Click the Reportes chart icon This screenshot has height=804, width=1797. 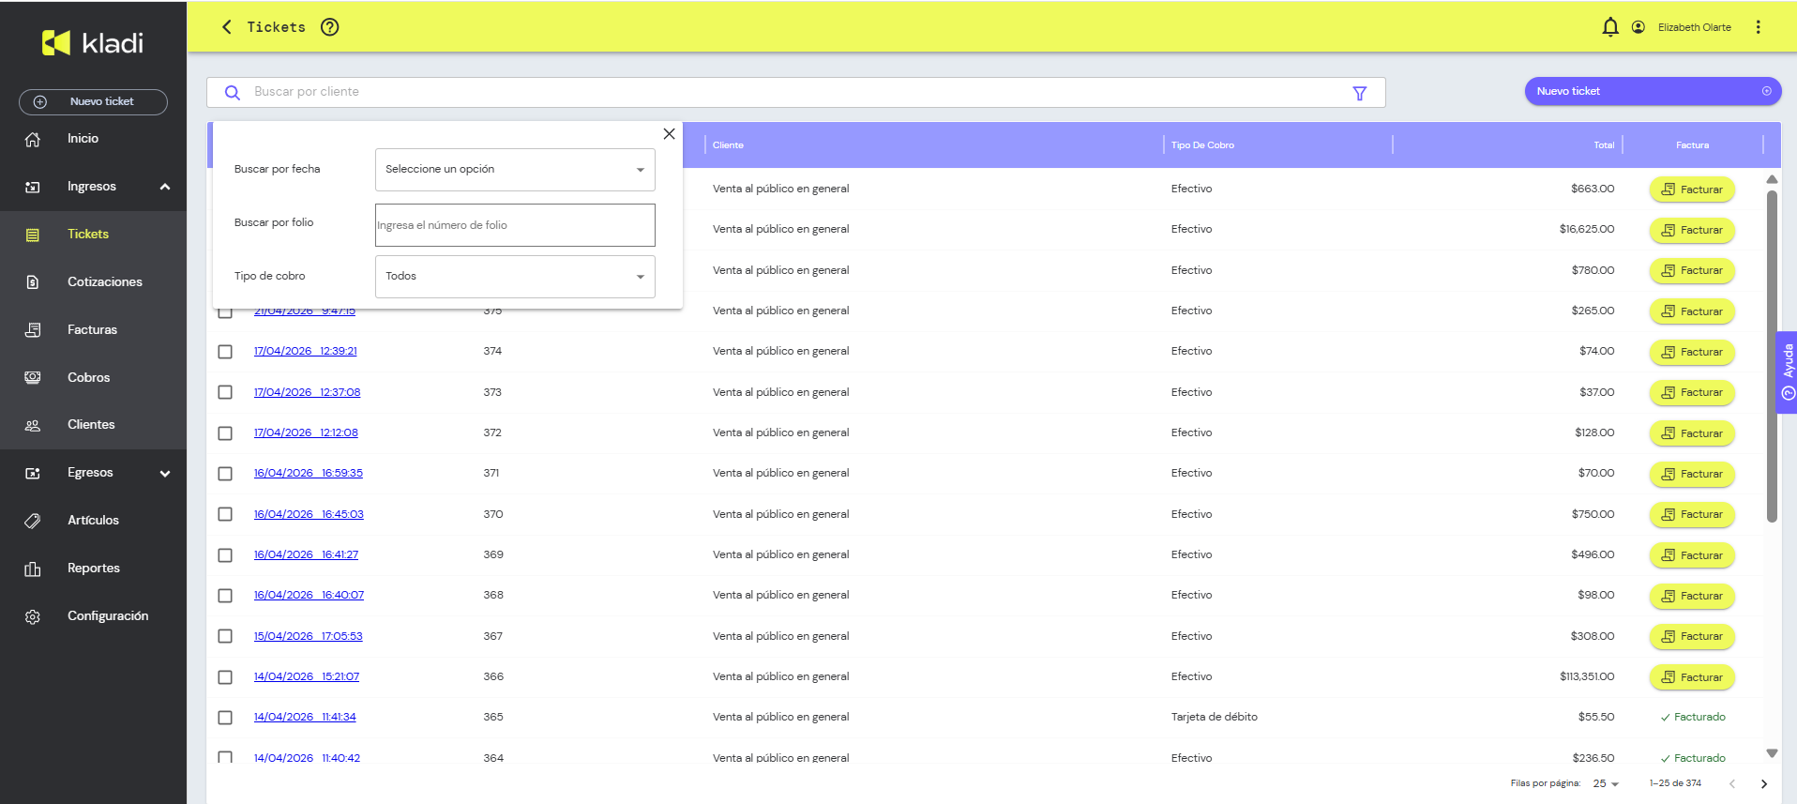tap(33, 569)
